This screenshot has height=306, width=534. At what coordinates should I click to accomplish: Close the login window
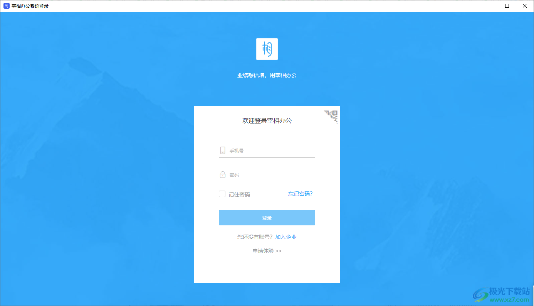(525, 6)
